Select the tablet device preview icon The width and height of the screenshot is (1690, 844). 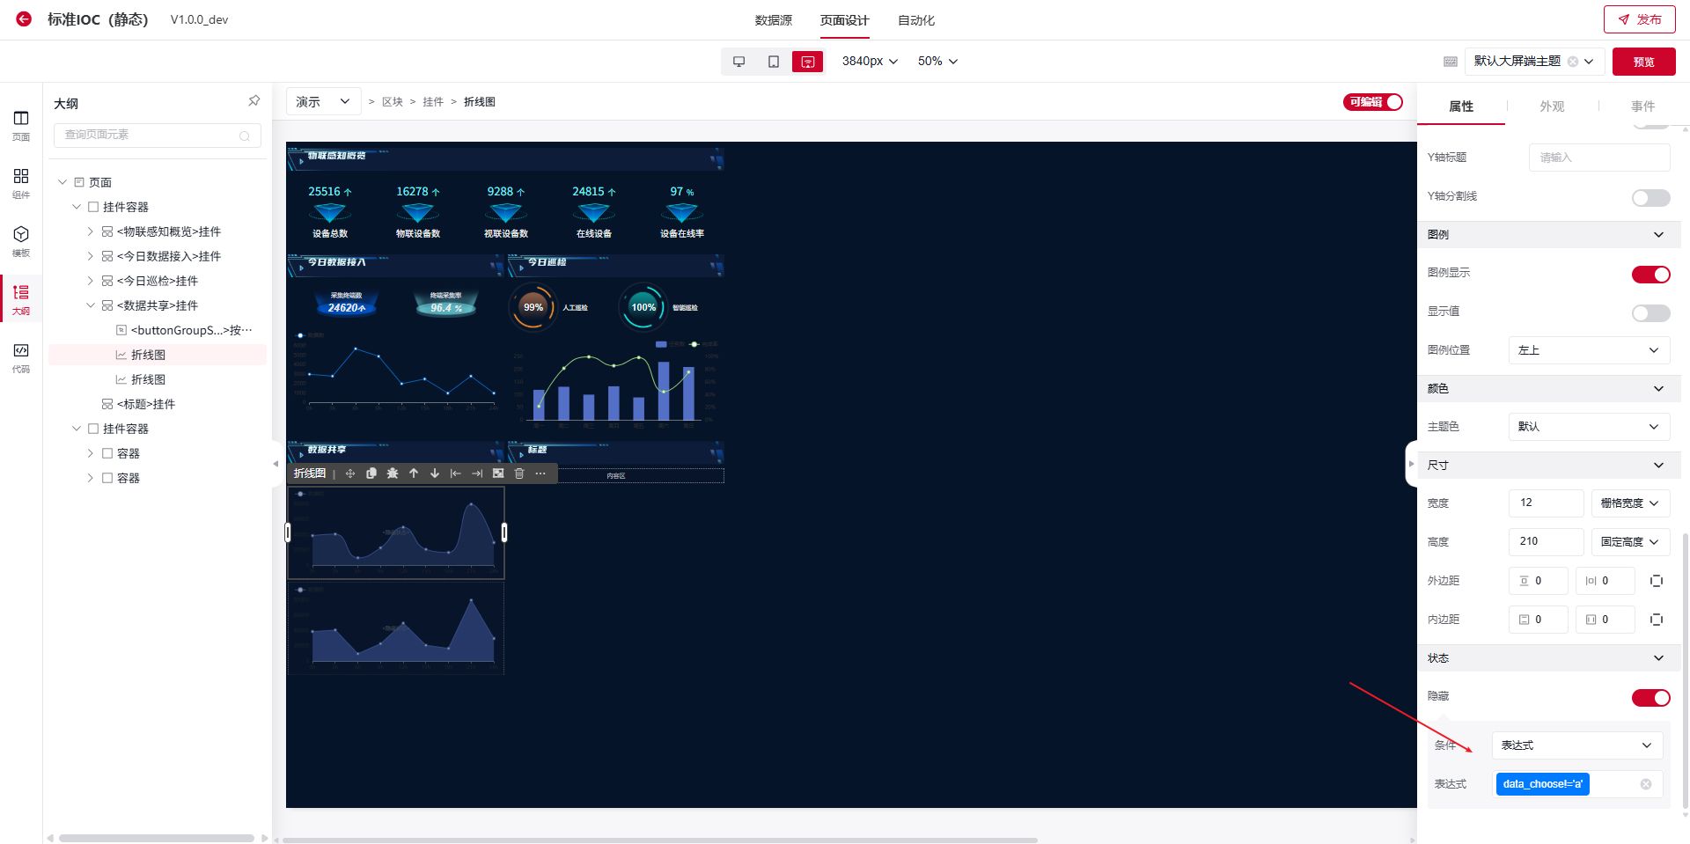click(x=773, y=62)
